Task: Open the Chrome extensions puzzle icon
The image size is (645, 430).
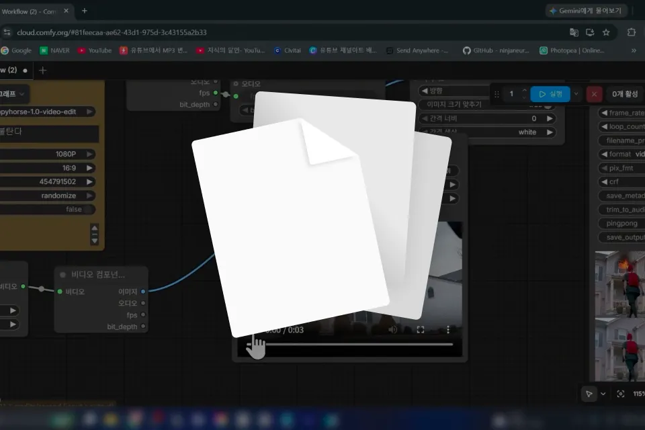Action: point(631,32)
